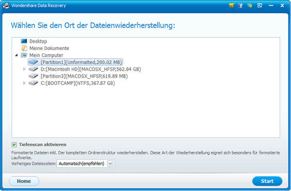Click the drive icon for Partition1
This screenshot has width=291, height=191.
pyautogui.click(x=33, y=62)
